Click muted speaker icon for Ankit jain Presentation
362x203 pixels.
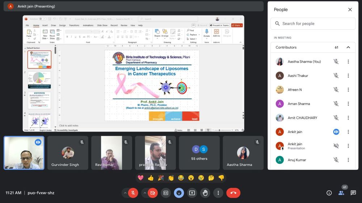point(336,146)
